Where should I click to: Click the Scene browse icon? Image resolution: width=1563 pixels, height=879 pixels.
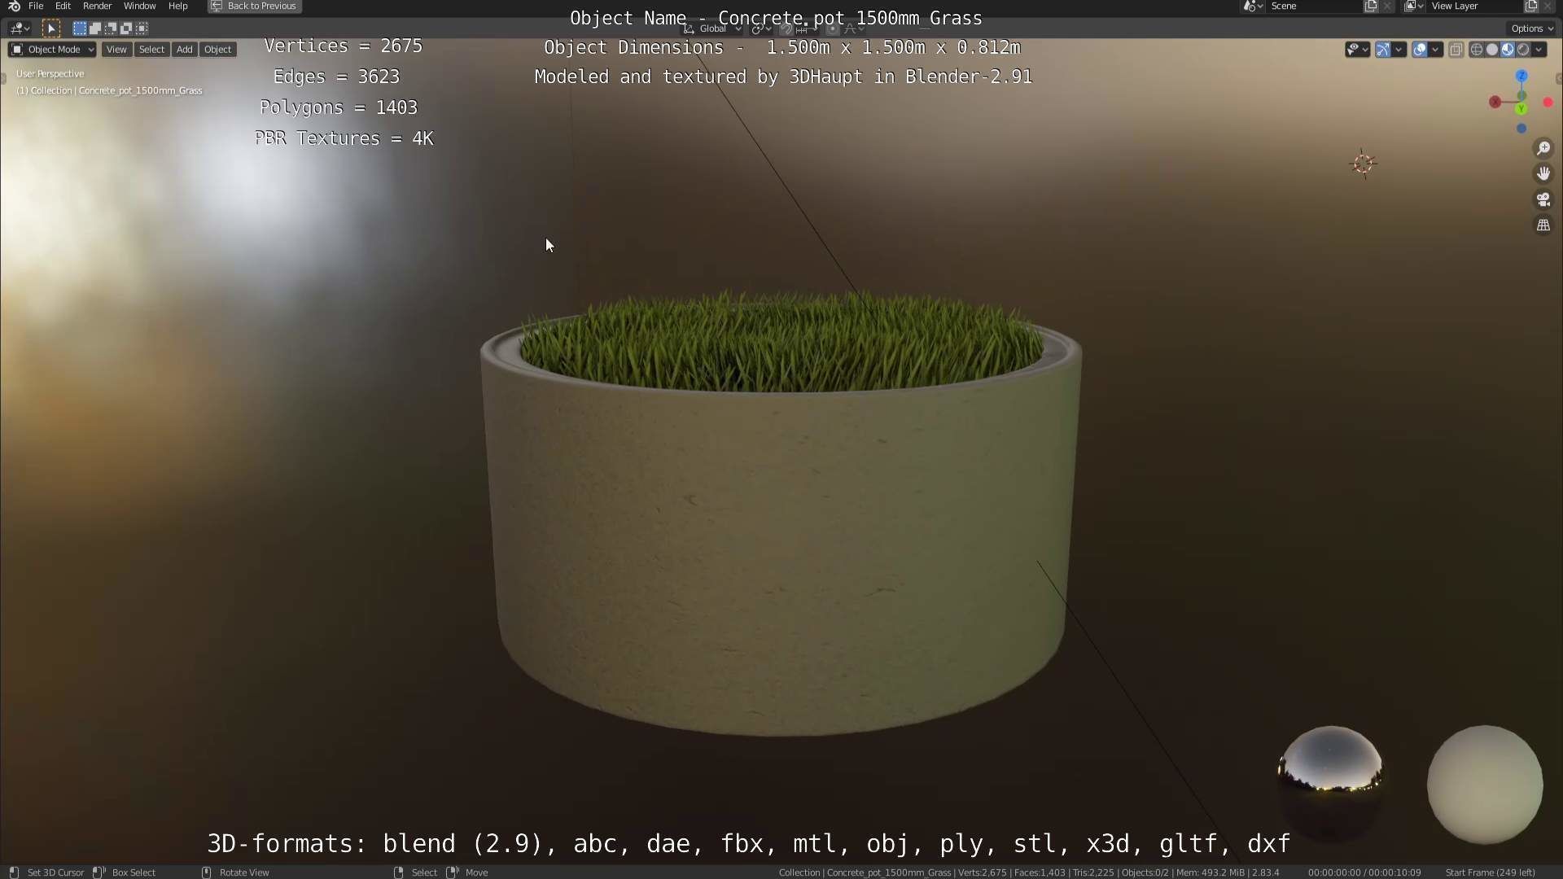click(x=1253, y=6)
